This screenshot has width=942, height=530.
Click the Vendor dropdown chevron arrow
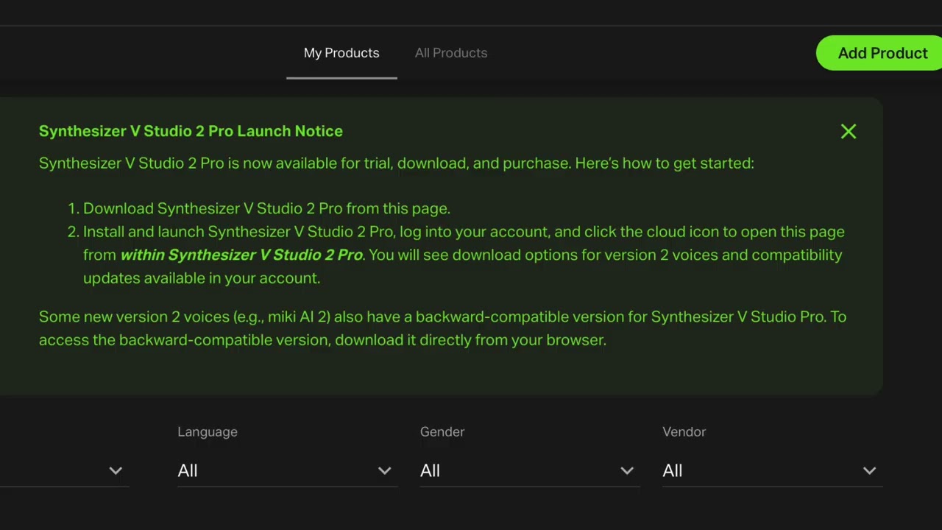(869, 471)
